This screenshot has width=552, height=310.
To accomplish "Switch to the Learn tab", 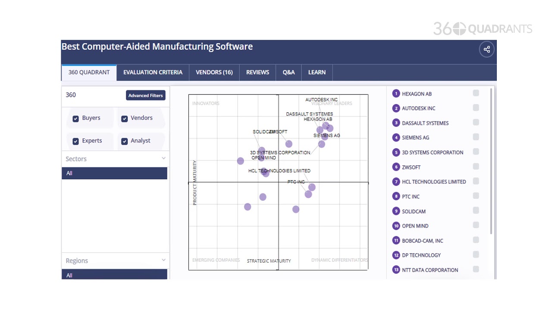I will [317, 72].
